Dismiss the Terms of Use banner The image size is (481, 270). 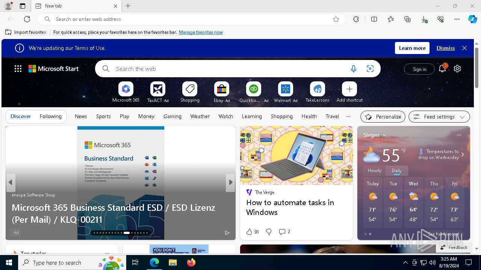pos(446,48)
